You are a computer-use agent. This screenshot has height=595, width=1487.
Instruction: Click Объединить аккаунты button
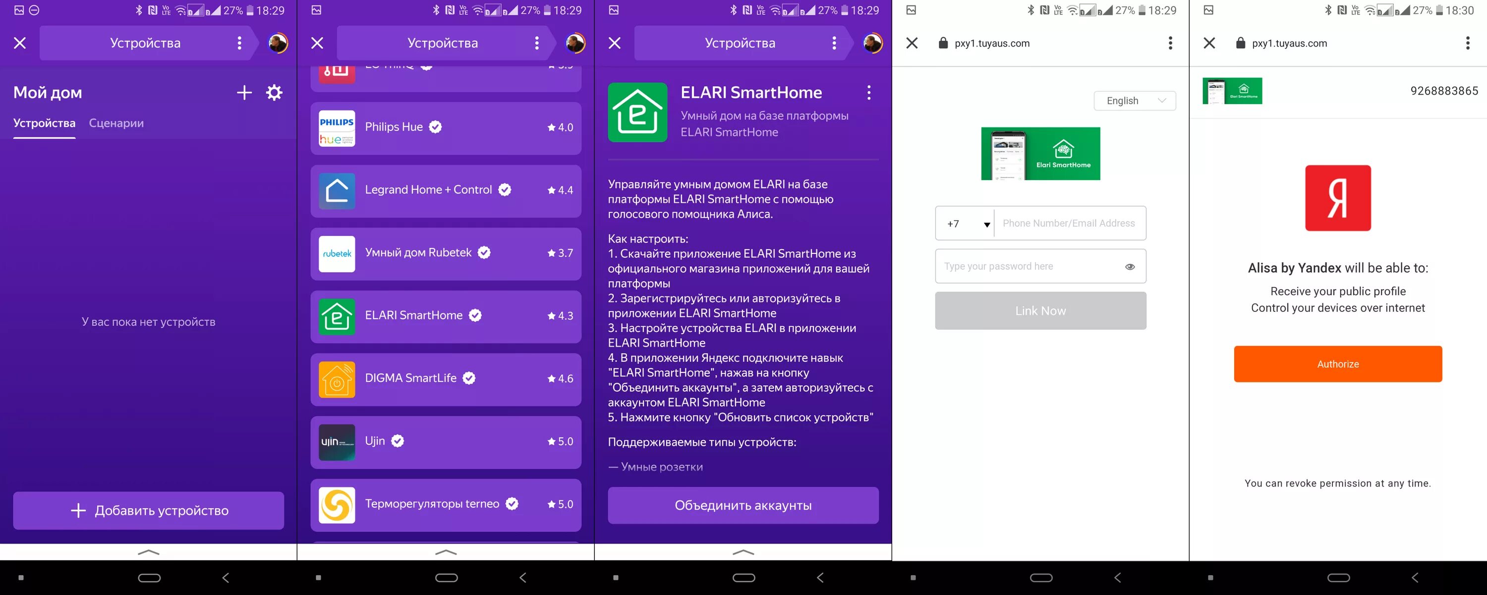[x=743, y=505]
